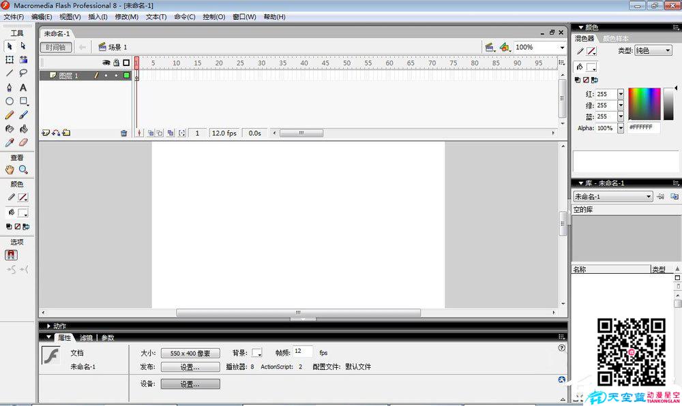Select the Line tool
The image size is (682, 406).
pos(10,74)
